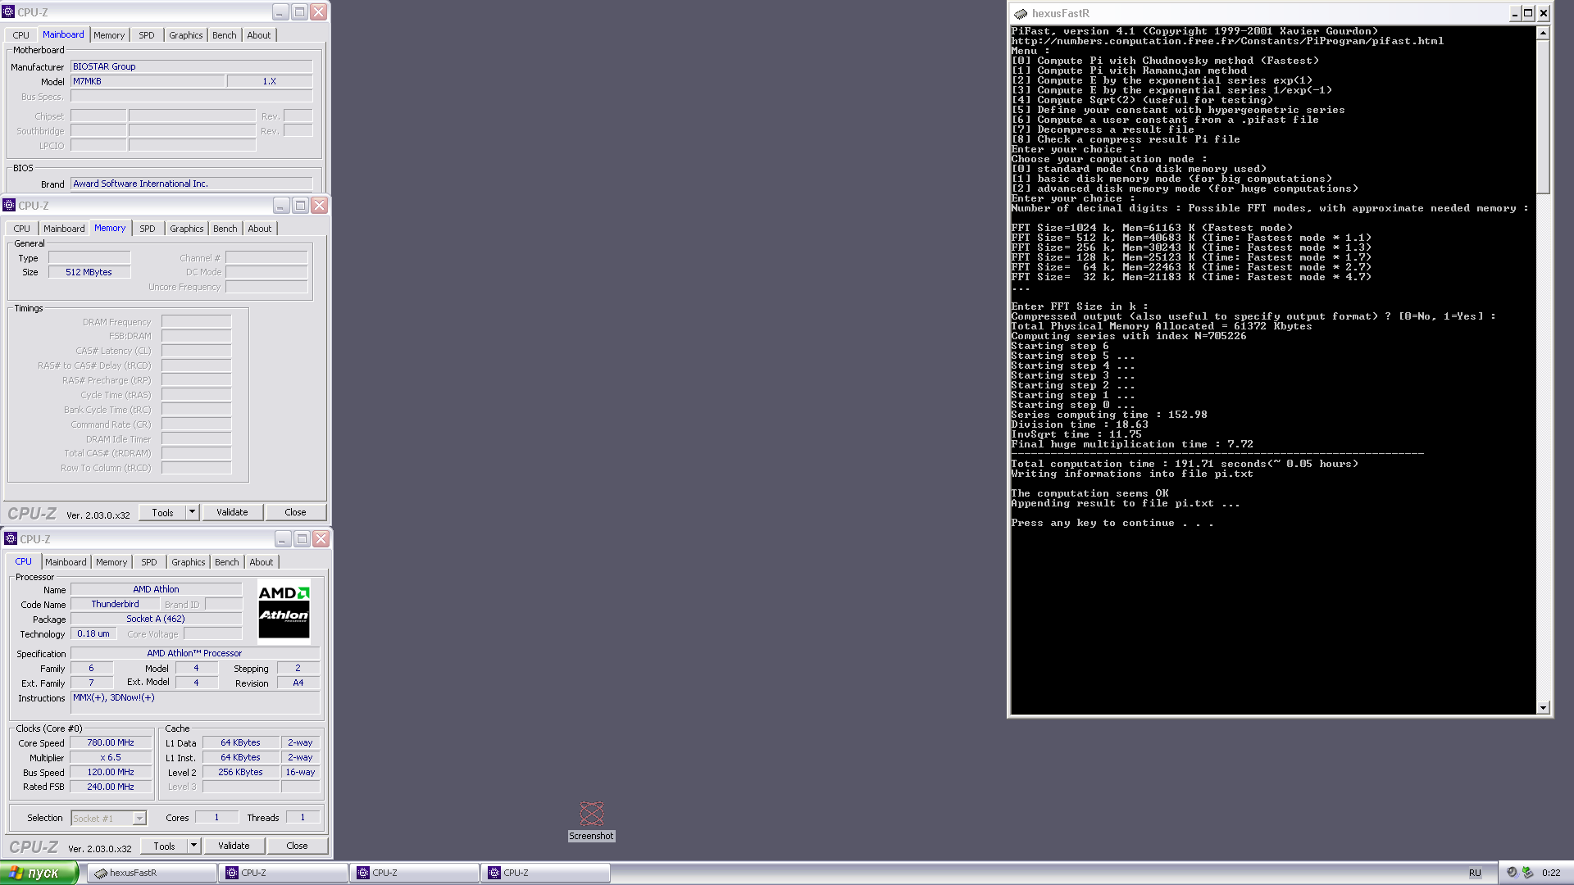This screenshot has height=885, width=1574.
Task: Click the Award Software International BIOS brand field
Action: (192, 184)
